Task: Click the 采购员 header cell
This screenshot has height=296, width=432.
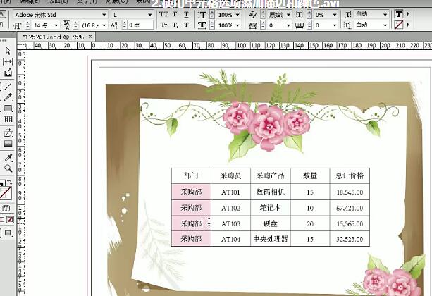Action: (230, 175)
